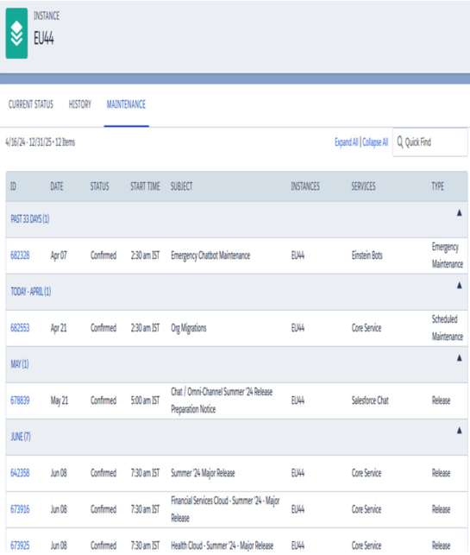Open maintenance ID 673916
The height and width of the screenshot is (555, 470).
point(20,509)
